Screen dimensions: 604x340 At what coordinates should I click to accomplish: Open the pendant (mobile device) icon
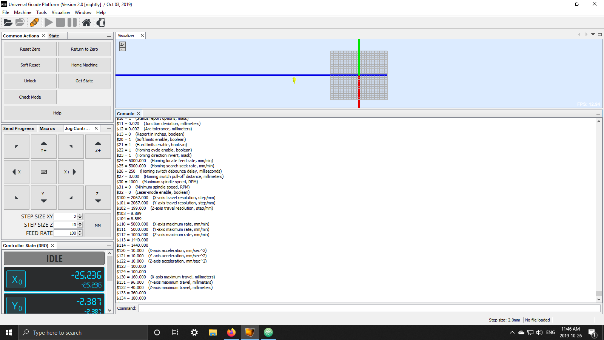[x=100, y=22]
